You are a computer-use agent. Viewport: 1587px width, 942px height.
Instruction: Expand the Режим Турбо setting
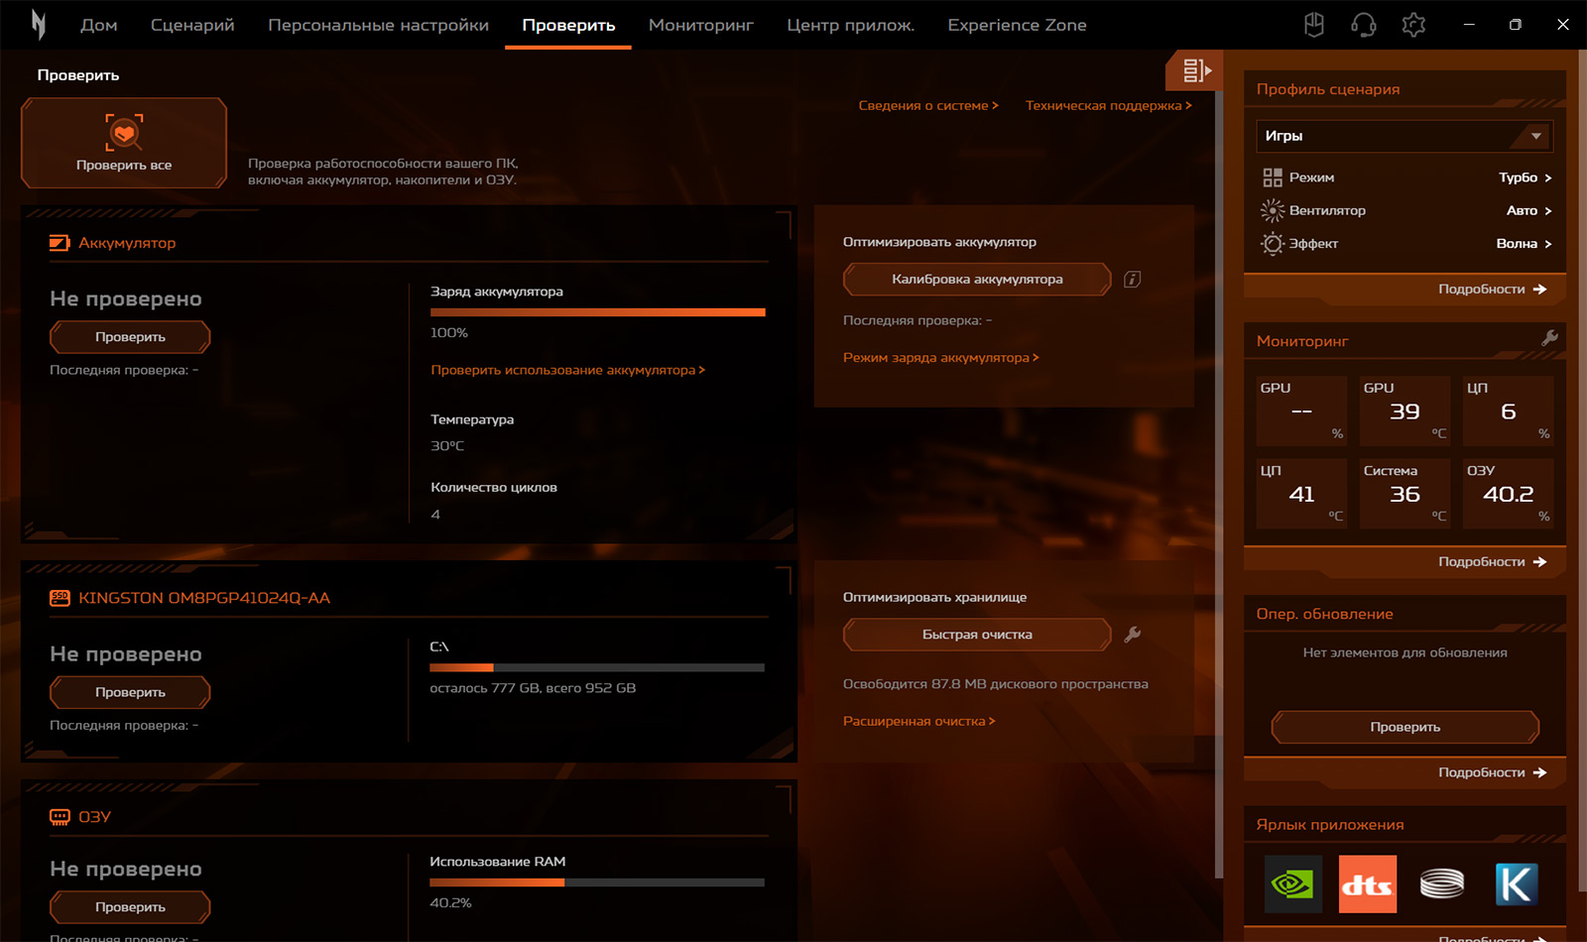(x=1525, y=177)
